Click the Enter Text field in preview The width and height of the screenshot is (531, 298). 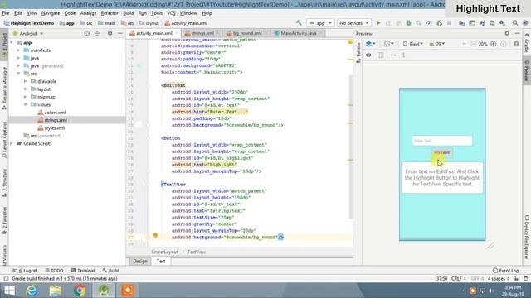pyautogui.click(x=442, y=141)
